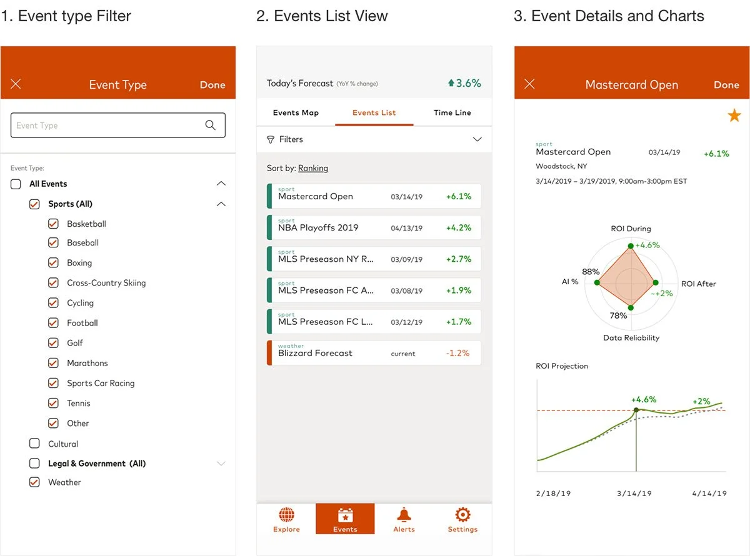This screenshot has height=556, width=750.
Task: Click Done in the Event Type header
Action: pyautogui.click(x=212, y=84)
